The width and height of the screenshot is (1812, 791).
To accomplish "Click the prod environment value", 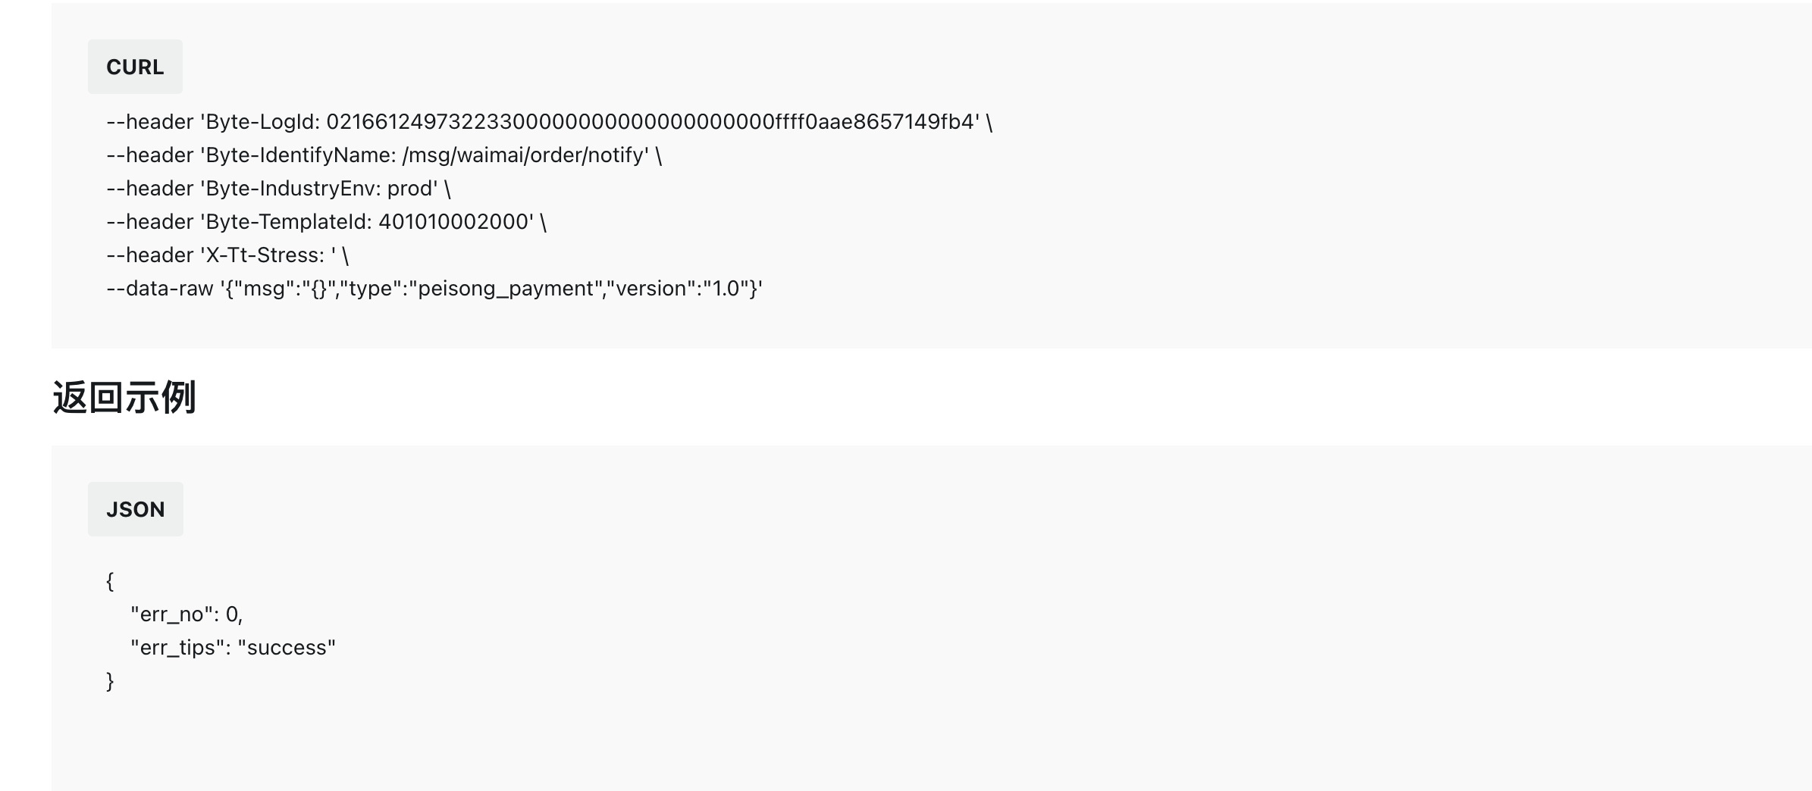I will (x=409, y=189).
